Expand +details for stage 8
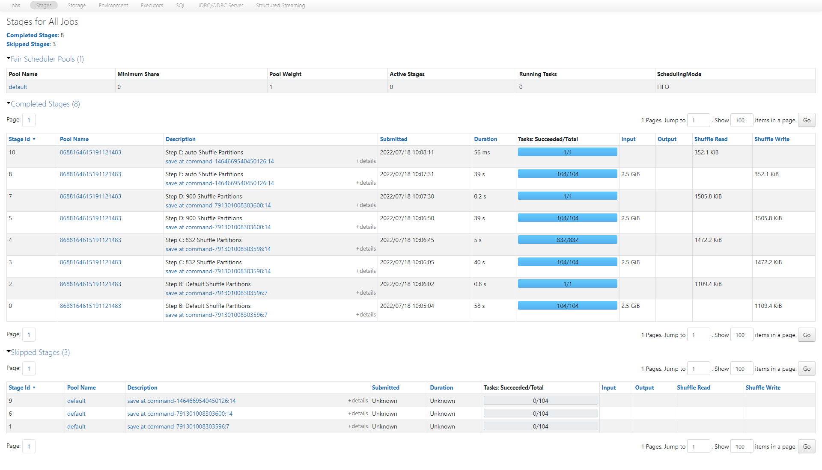The height and width of the screenshot is (470, 822). click(x=366, y=183)
